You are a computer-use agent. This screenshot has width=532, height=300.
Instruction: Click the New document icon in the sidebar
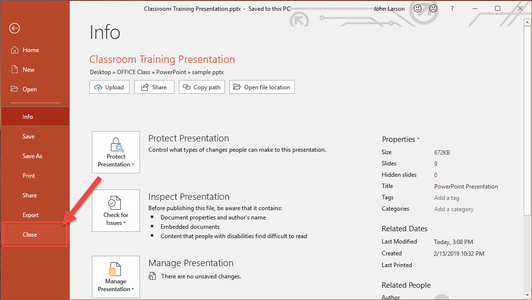pyautogui.click(x=14, y=70)
